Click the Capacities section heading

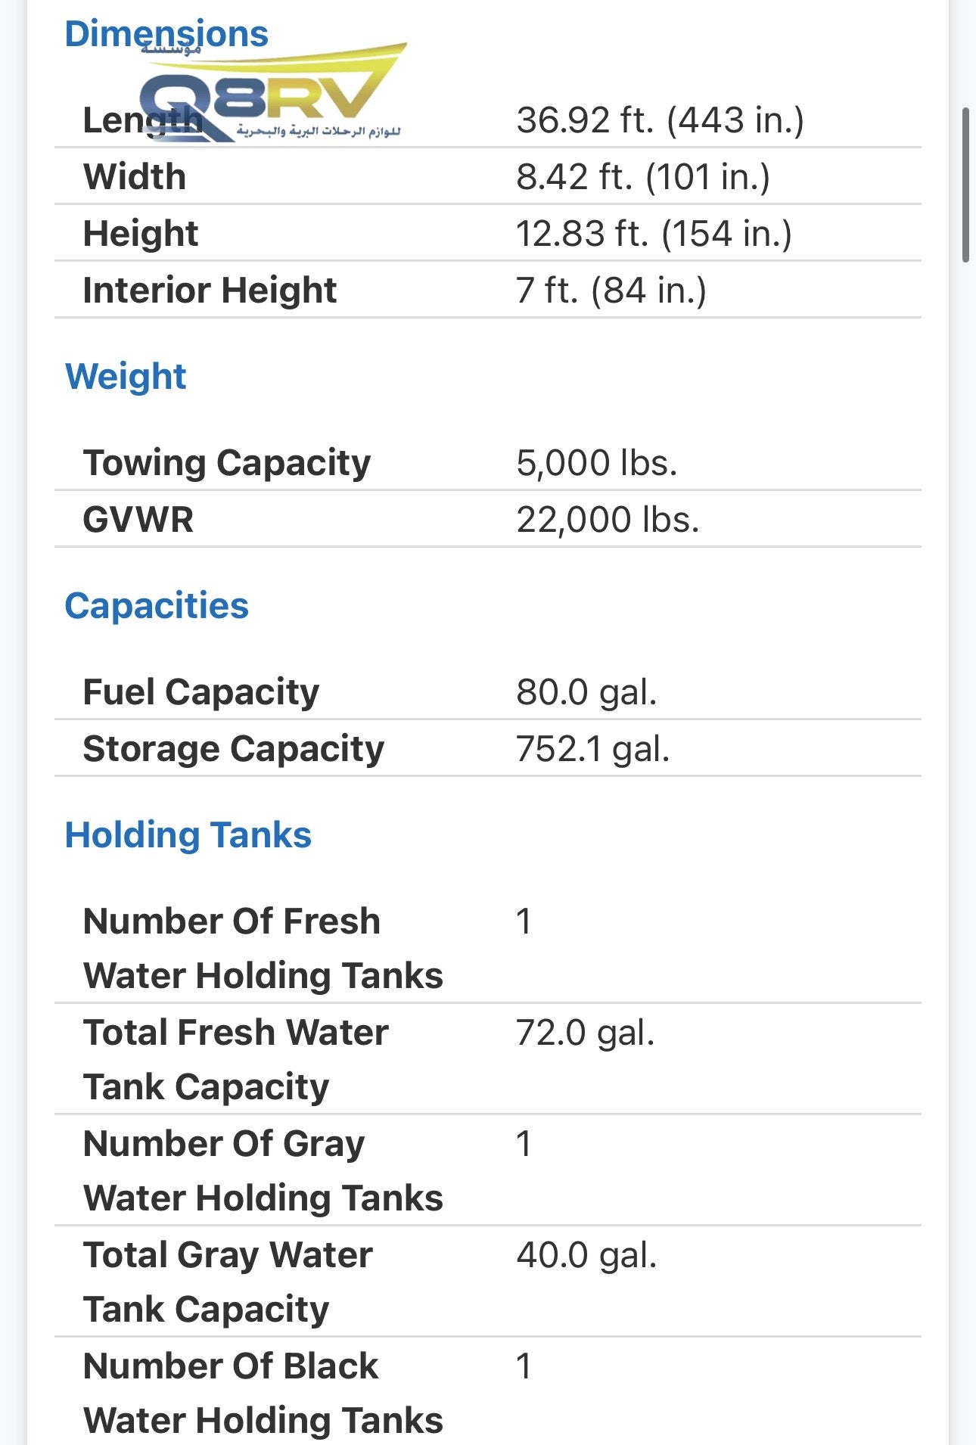(x=157, y=605)
